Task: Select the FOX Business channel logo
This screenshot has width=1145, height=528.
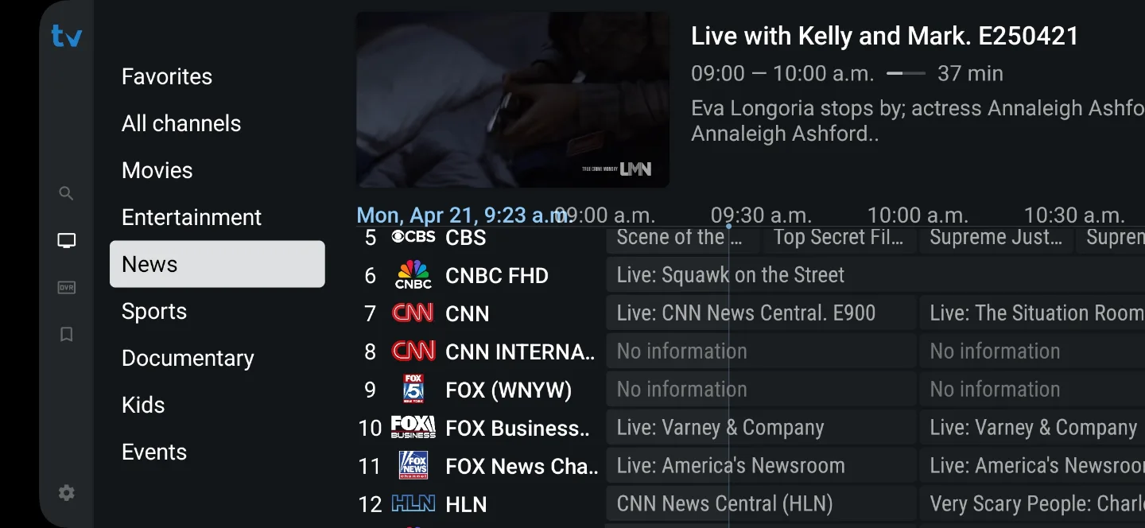Action: [x=413, y=427]
